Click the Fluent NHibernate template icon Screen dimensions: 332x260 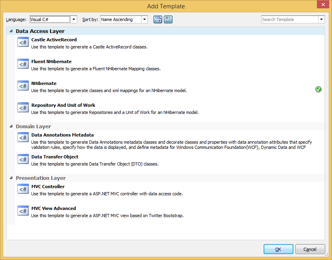pyautogui.click(x=23, y=64)
